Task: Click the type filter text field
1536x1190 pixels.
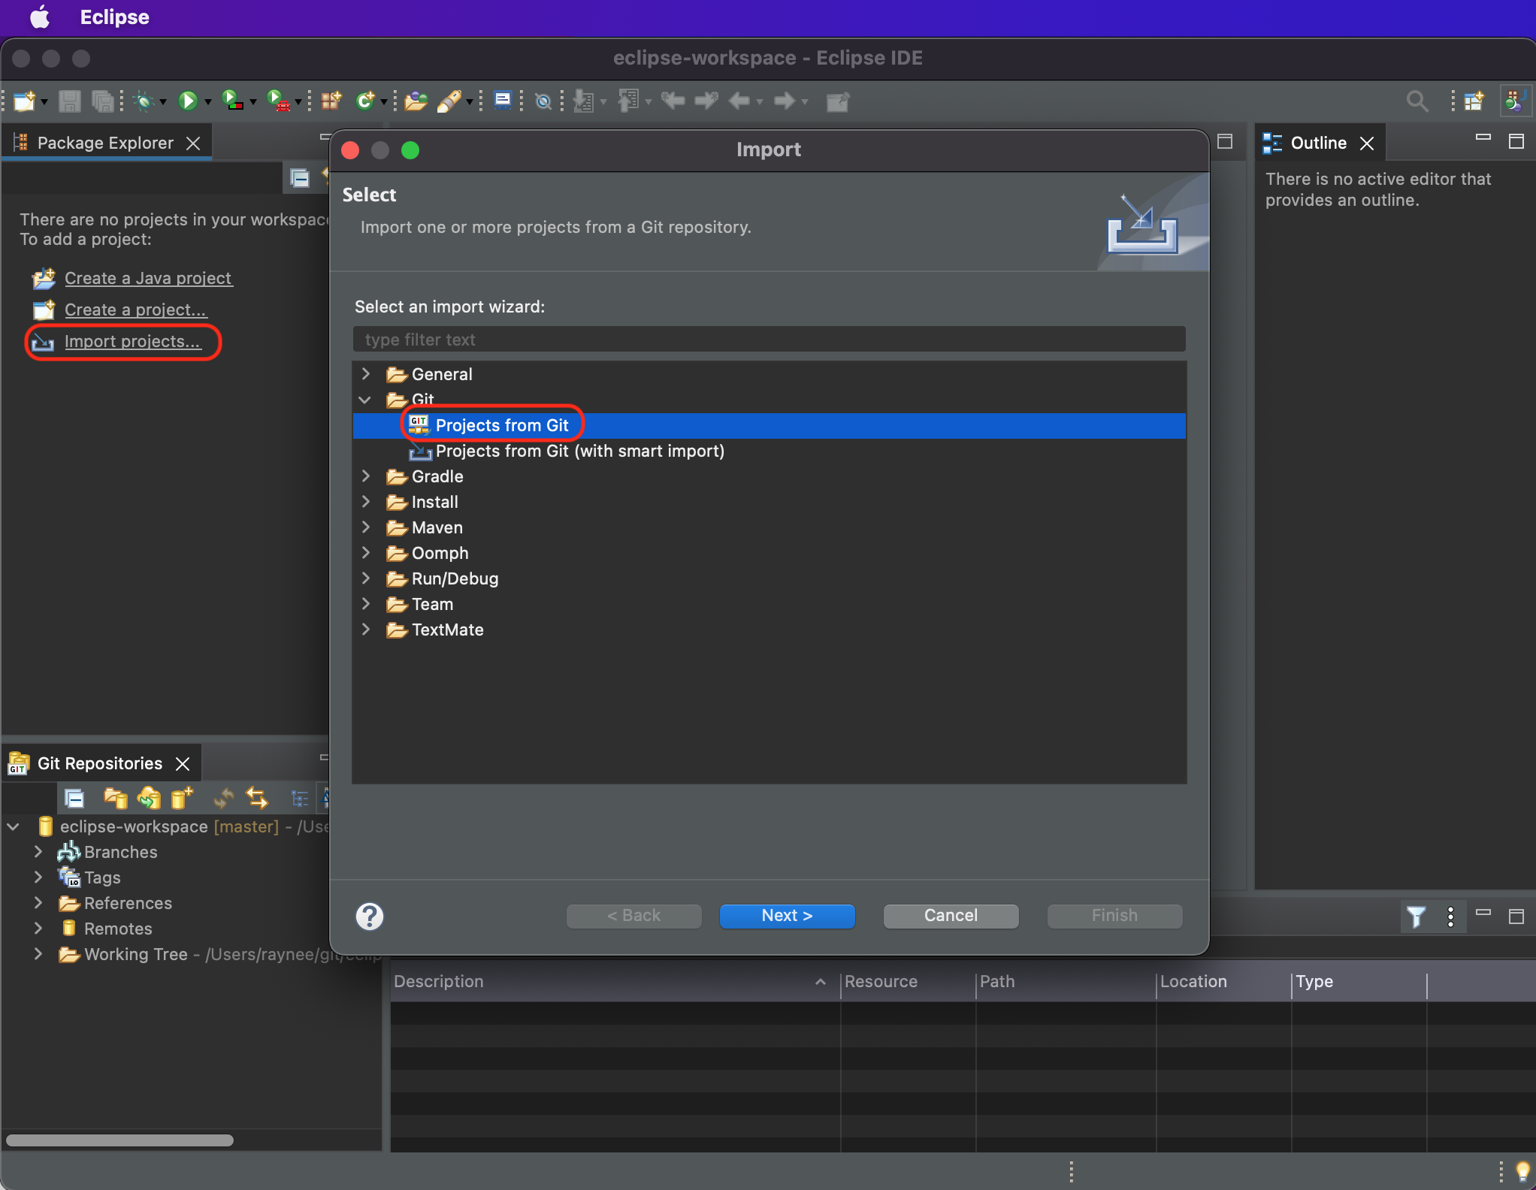Action: coord(768,340)
